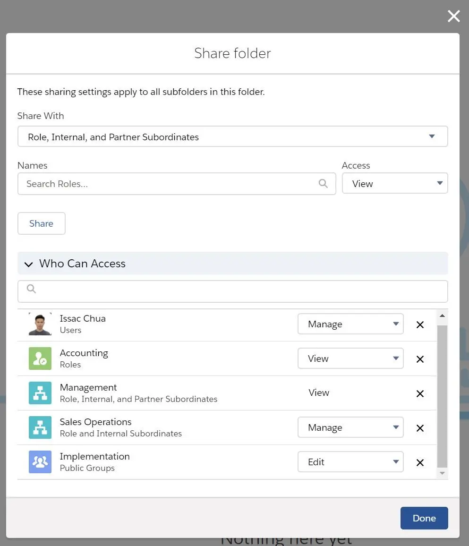
Task: Click the Sales Operations name label
Action: pos(95,422)
